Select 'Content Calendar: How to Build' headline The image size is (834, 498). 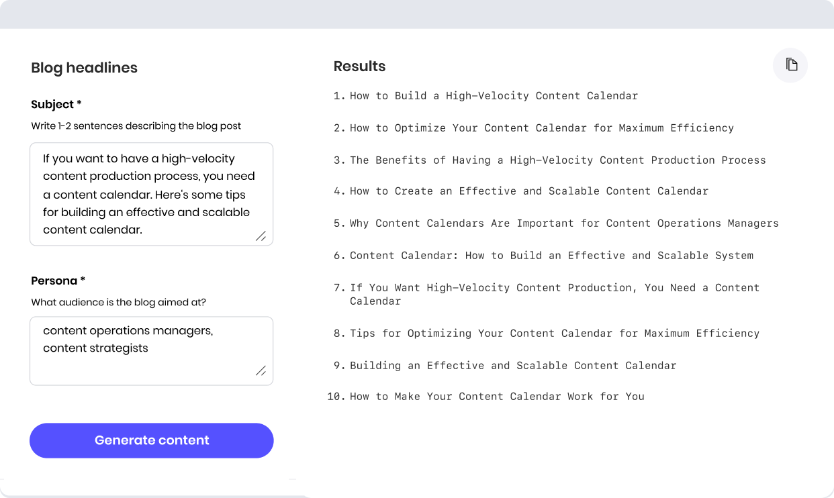(551, 256)
